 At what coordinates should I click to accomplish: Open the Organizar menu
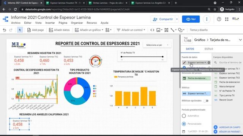click(77, 23)
